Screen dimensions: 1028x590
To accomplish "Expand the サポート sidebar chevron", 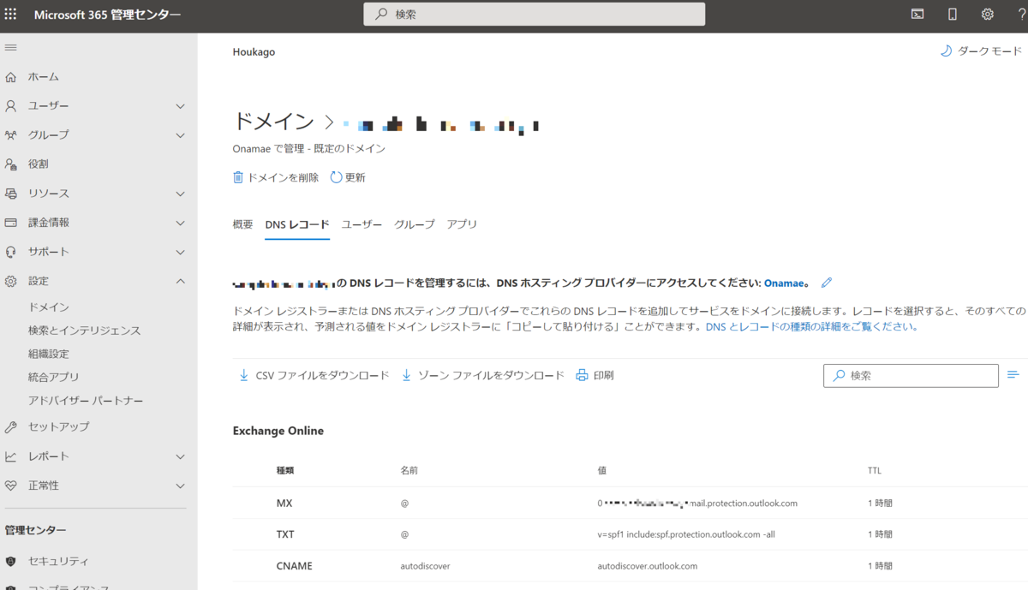I will click(180, 252).
